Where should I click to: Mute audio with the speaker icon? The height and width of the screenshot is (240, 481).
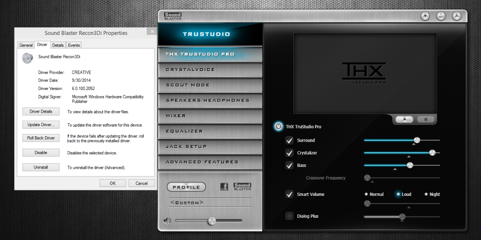pos(167,221)
